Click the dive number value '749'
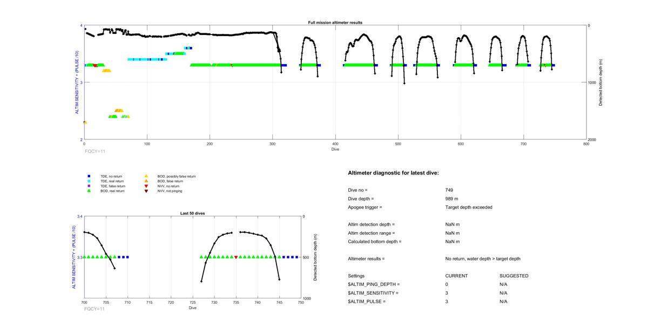Screen dimensions: 648x335 point(449,190)
